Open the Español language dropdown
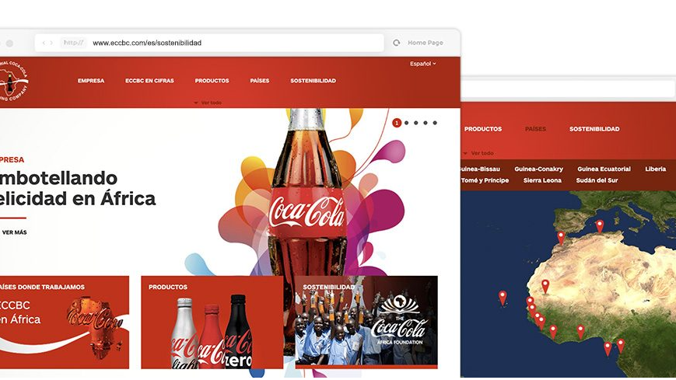Screen dimensions: 676x380 [x=423, y=64]
